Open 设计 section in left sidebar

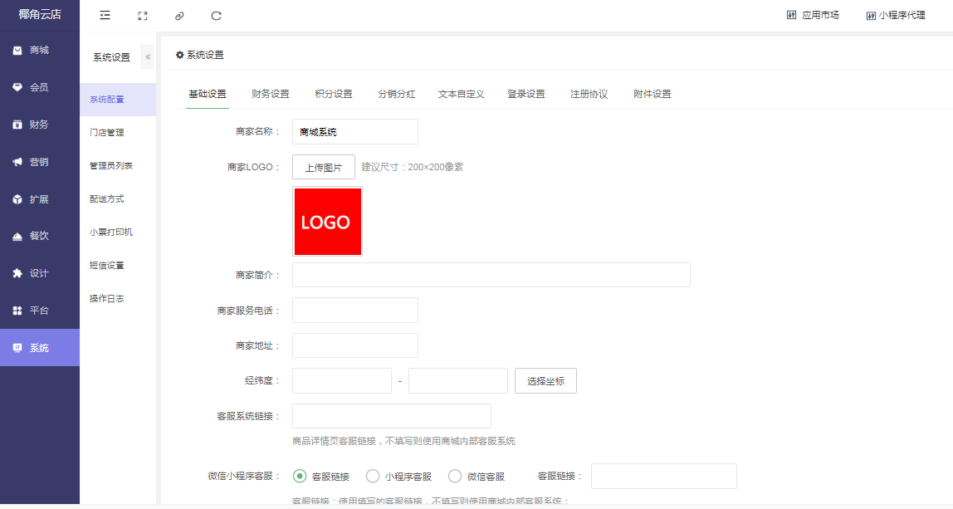[x=39, y=273]
